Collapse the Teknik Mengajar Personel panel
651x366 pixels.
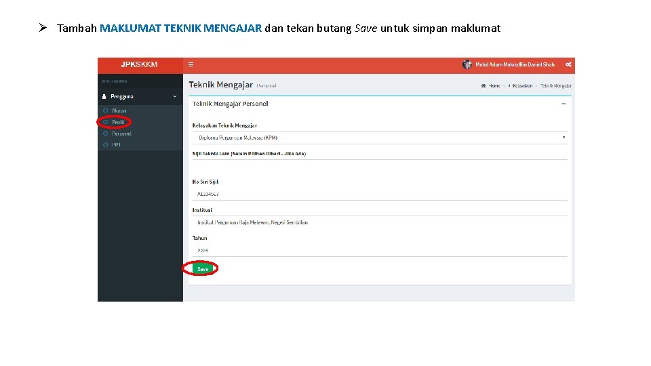tap(564, 104)
